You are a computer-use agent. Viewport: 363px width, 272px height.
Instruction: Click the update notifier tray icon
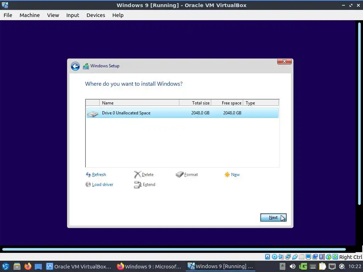[342, 266]
